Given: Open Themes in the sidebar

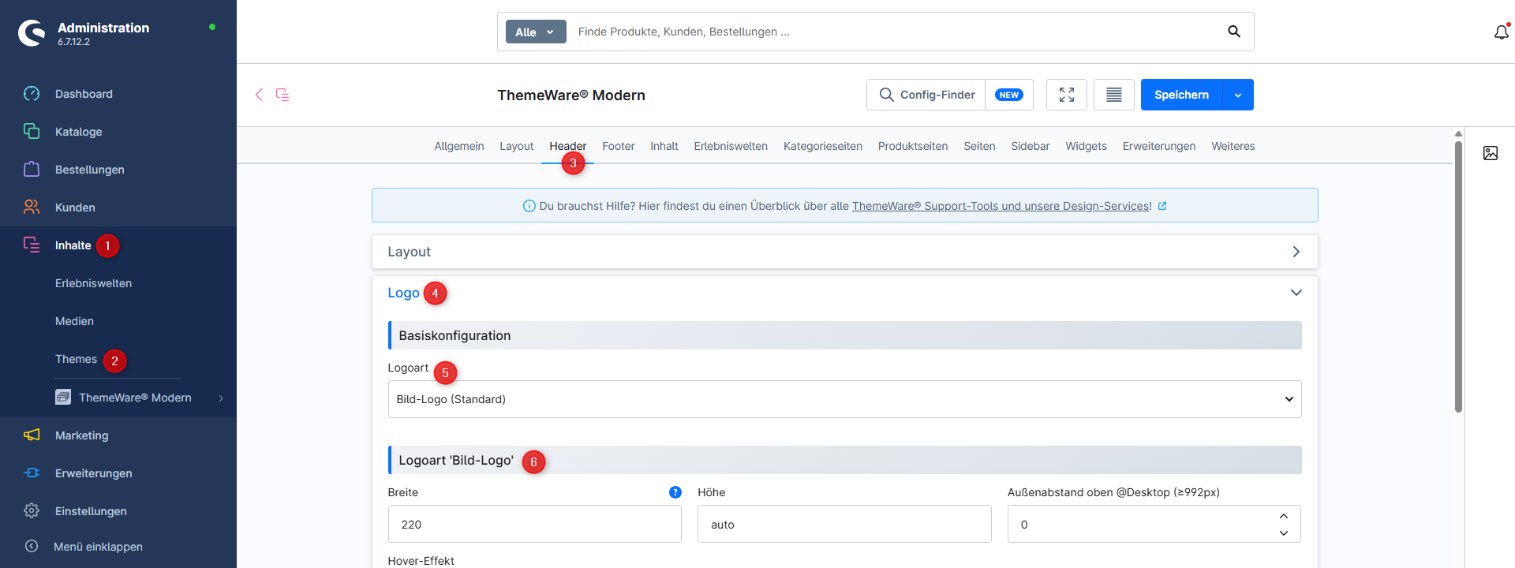Looking at the screenshot, I should [x=76, y=359].
